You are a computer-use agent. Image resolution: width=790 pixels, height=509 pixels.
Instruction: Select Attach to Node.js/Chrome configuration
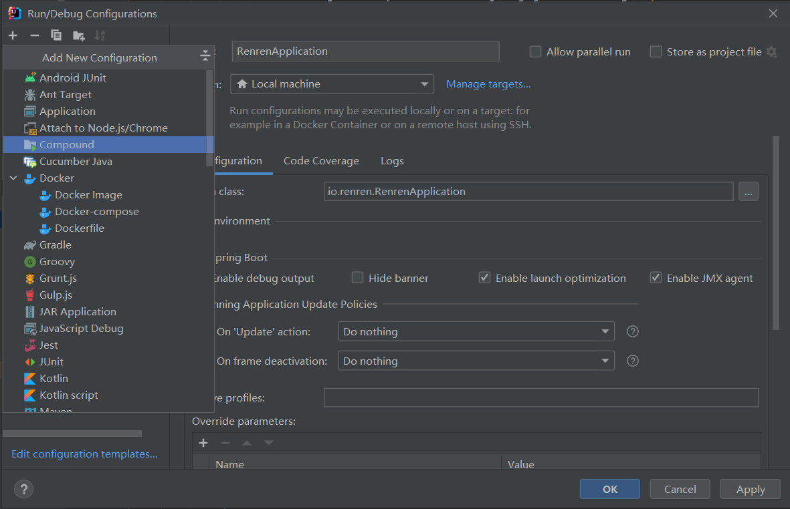(x=108, y=128)
